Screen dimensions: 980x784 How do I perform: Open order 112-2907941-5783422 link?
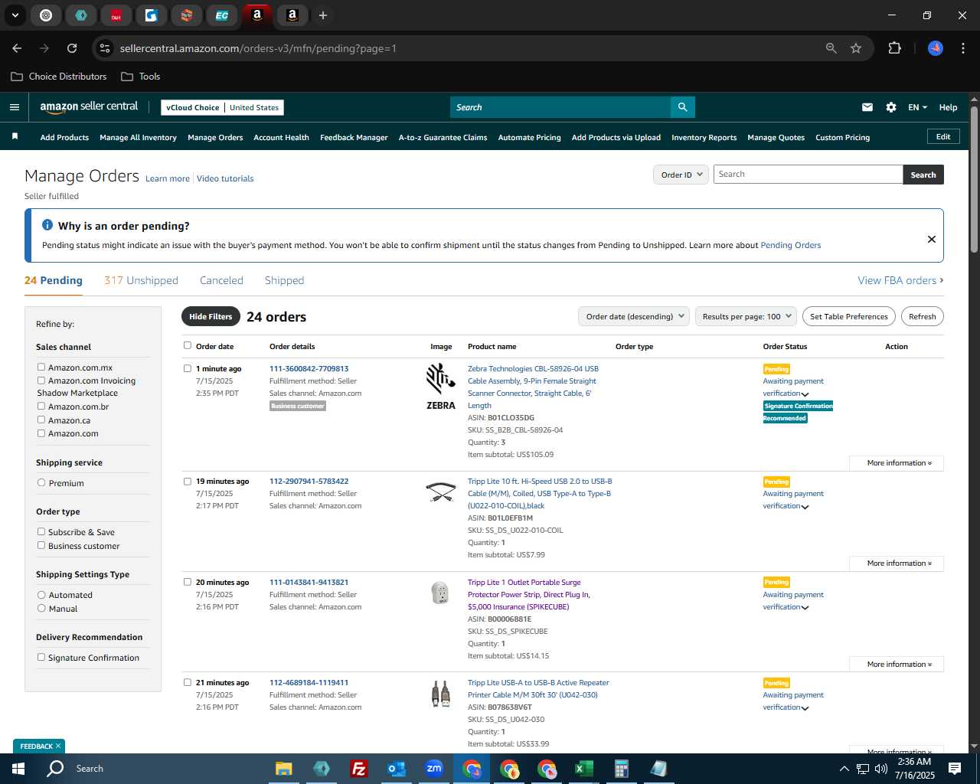309,482
